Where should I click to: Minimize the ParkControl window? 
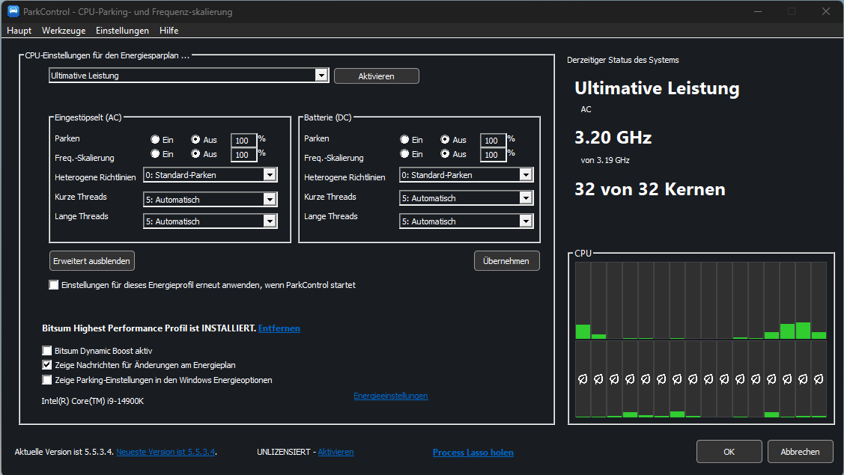(758, 11)
